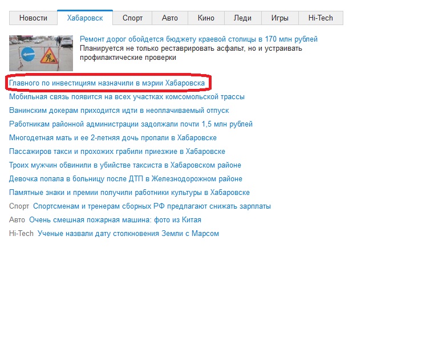Click the gray Авто category label
The height and width of the screenshot is (350, 438).
pos(17,220)
